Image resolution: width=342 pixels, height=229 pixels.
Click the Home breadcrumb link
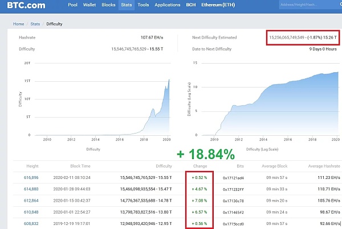click(19, 24)
